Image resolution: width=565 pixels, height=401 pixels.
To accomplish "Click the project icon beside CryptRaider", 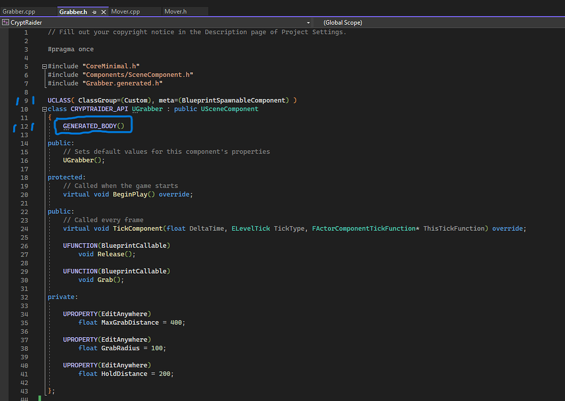I will click(6, 22).
